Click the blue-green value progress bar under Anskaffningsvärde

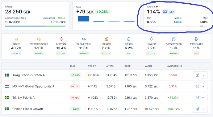coord(35,26)
